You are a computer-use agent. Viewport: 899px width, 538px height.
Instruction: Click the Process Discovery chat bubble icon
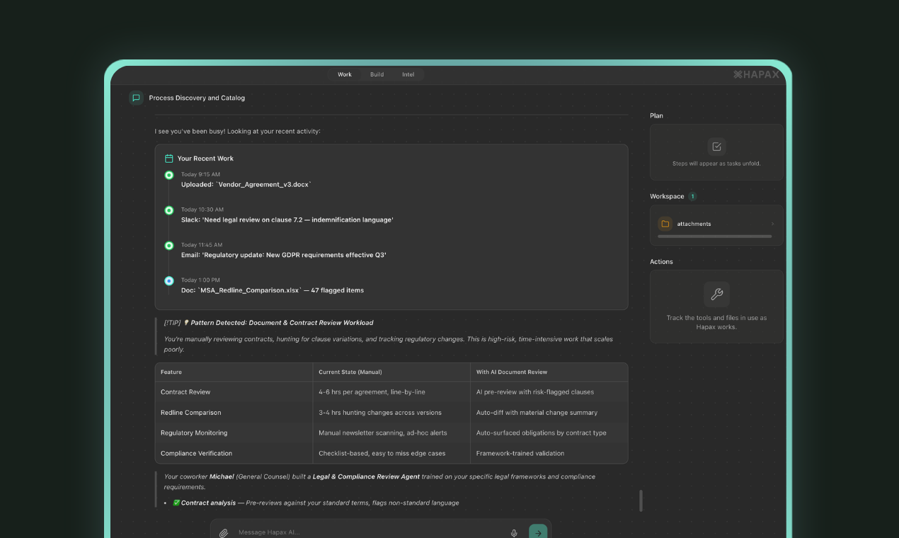(x=135, y=98)
